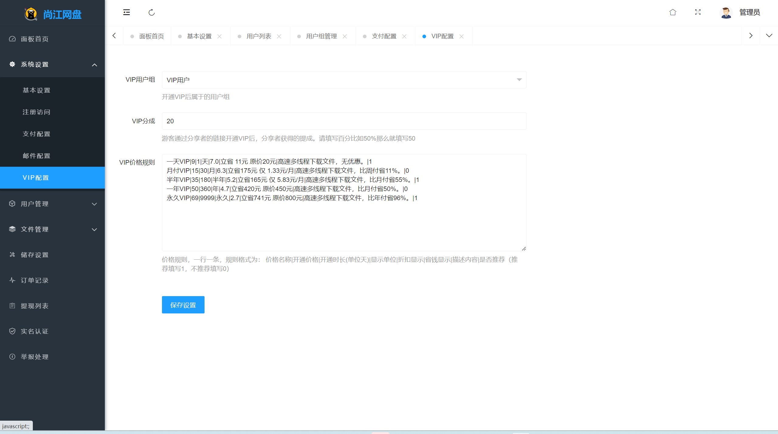Viewport: 778px width, 434px height.
Task: Open 基本设置 in the sidebar
Action: 52,90
